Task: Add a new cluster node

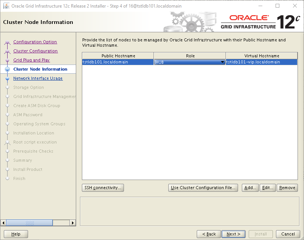Action: (x=250, y=188)
